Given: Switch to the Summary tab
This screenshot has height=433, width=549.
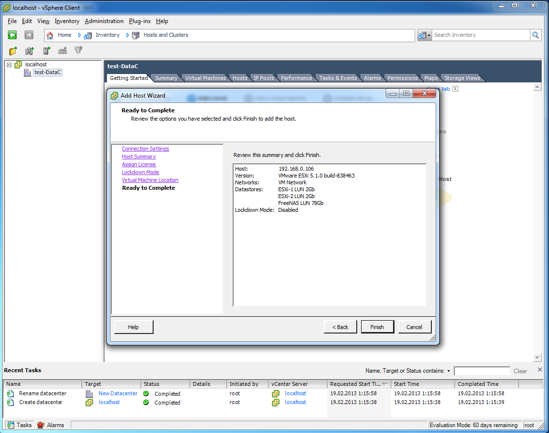Looking at the screenshot, I should (166, 78).
